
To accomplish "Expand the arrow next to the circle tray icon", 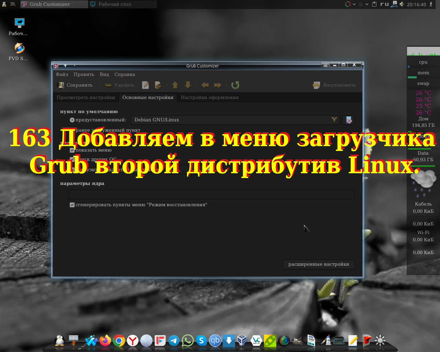I will click(x=367, y=4).
